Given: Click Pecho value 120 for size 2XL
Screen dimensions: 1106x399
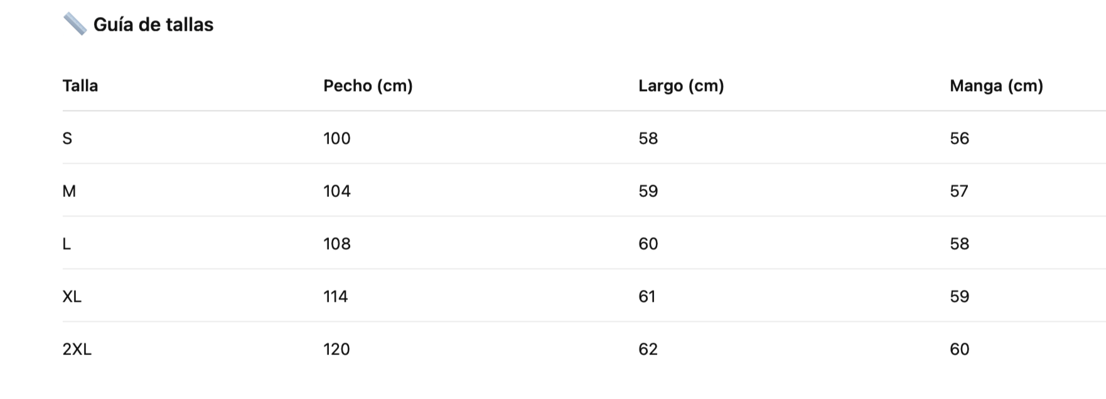Looking at the screenshot, I should click(x=337, y=349).
